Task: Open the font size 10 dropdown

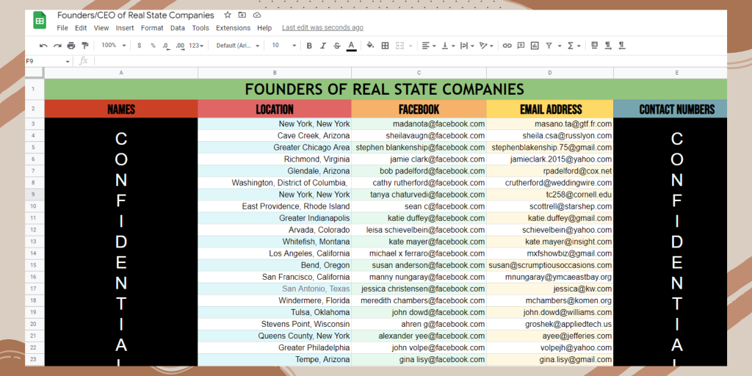Action: pos(284,46)
